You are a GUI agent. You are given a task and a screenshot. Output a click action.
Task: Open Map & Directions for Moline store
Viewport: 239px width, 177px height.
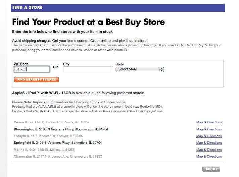pyautogui.click(x=209, y=150)
